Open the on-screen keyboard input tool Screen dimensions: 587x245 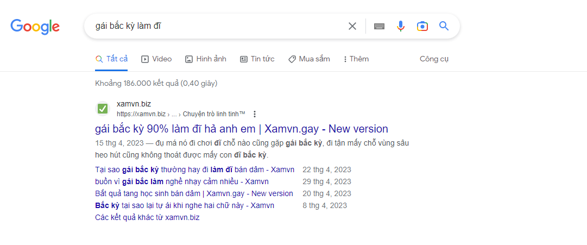click(x=379, y=26)
